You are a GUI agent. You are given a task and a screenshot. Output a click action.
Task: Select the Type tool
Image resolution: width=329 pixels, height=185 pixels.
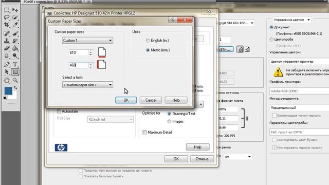(15, 64)
